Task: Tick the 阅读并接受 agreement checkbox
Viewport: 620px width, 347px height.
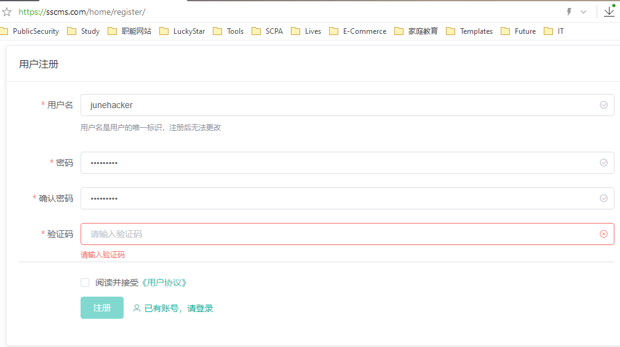Action: point(85,283)
